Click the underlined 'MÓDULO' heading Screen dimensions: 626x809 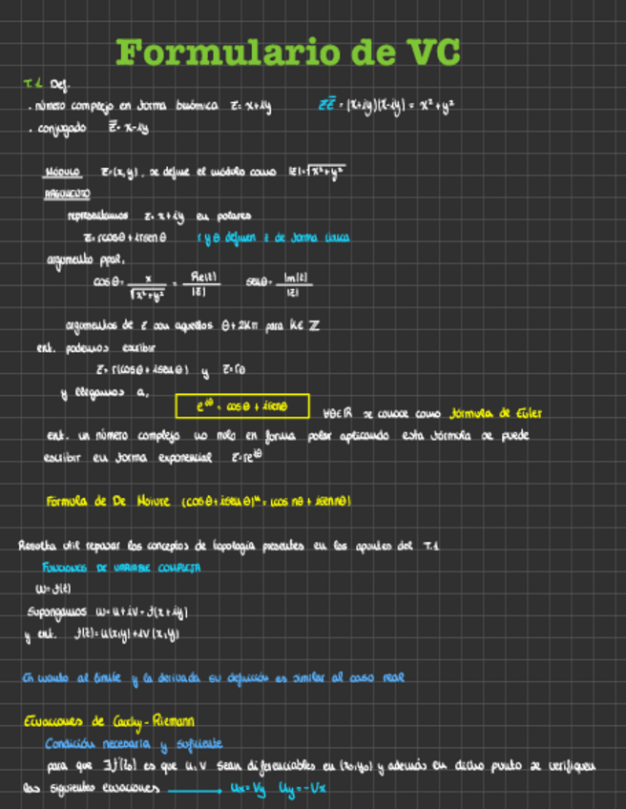pyautogui.click(x=62, y=172)
